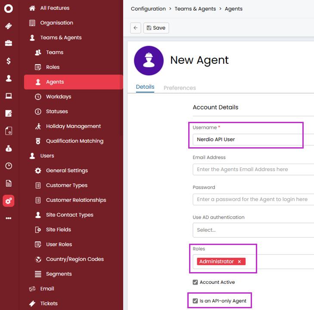Select the gear configuration icon in left rail

9,201
